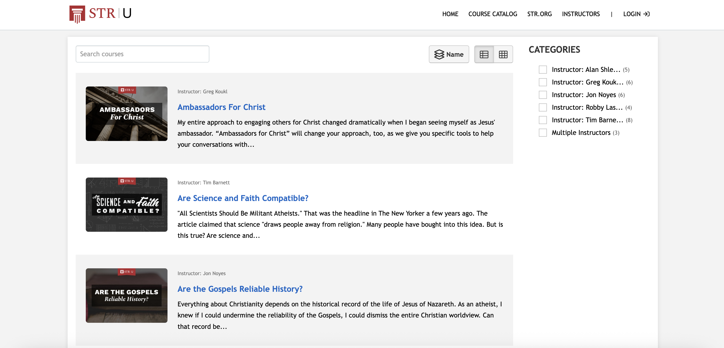724x348 pixels.
Task: Toggle Instructor Robby Lashua category checkbox
Action: (x=543, y=108)
